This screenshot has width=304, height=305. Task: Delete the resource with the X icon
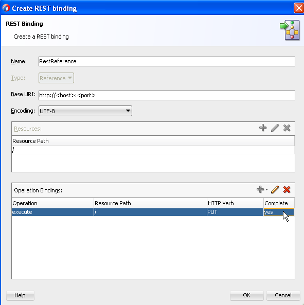[287, 128]
